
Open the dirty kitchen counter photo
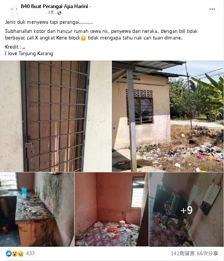pyautogui.click(x=37, y=210)
